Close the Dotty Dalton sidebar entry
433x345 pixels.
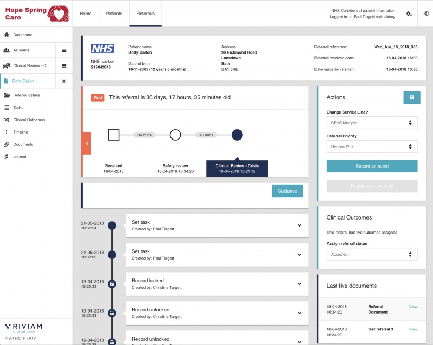click(x=64, y=81)
